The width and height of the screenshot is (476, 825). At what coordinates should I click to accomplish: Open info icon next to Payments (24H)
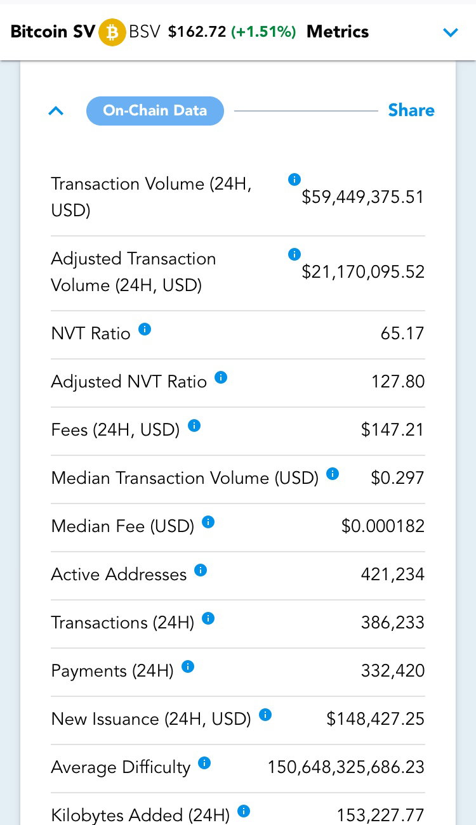pyautogui.click(x=188, y=666)
